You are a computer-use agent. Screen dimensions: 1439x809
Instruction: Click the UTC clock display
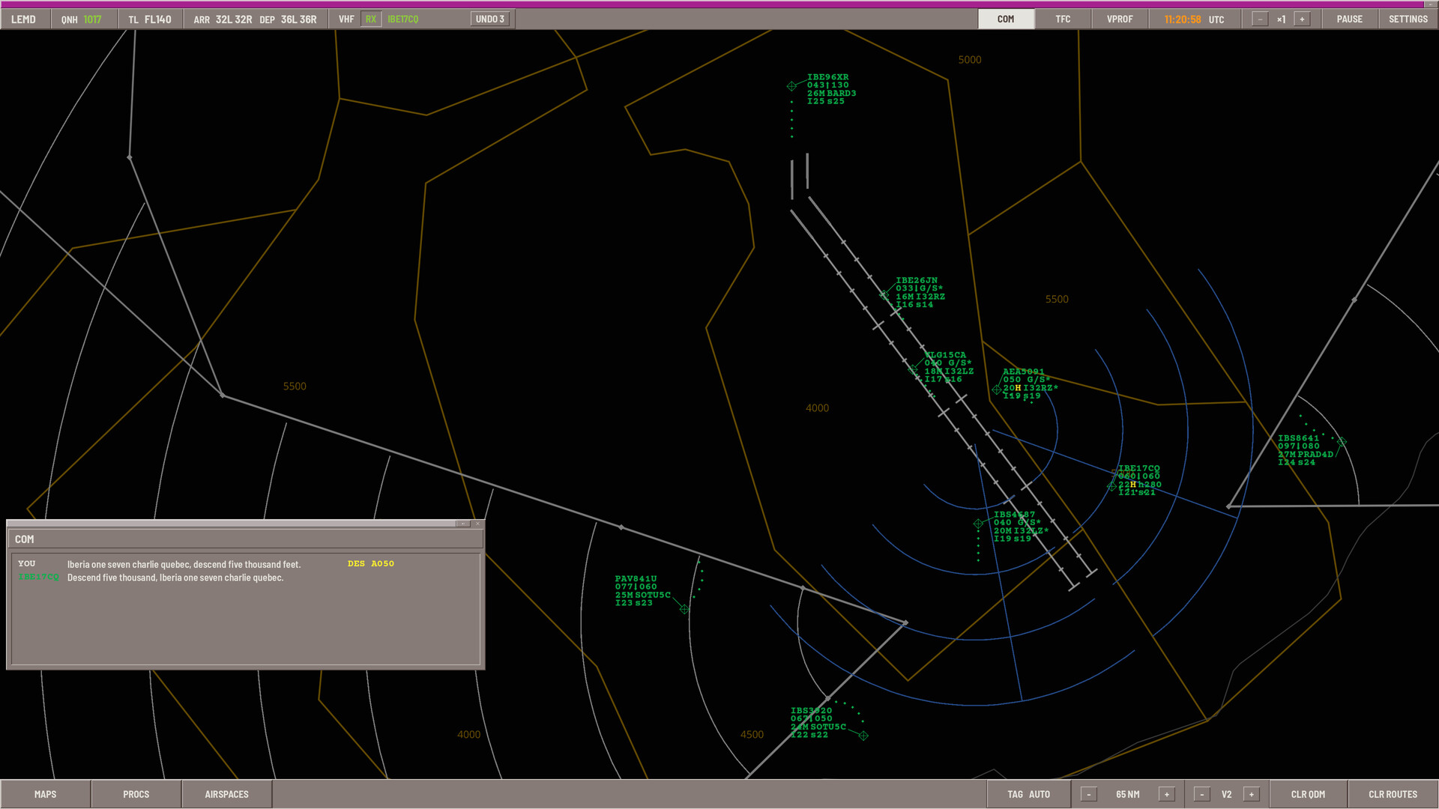[x=1194, y=19]
